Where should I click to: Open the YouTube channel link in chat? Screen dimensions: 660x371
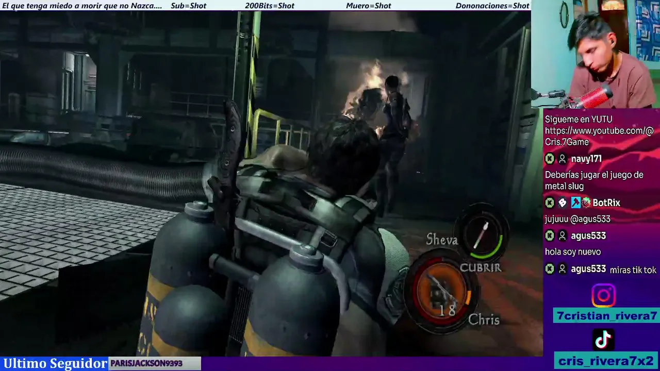coord(599,137)
